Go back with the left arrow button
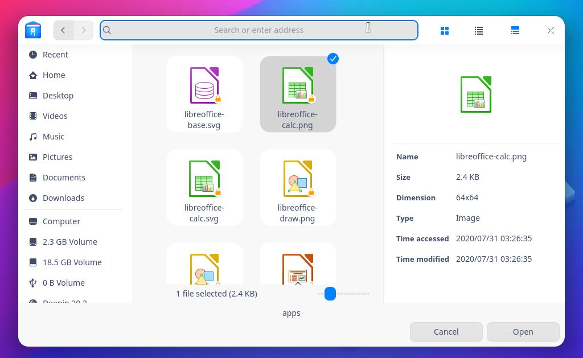The image size is (583, 358). [63, 30]
